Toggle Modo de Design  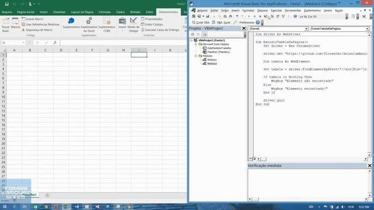point(133,24)
